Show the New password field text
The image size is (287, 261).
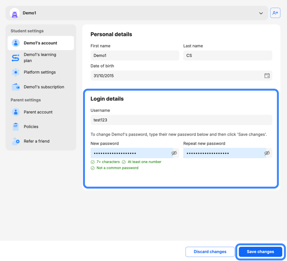[174, 153]
